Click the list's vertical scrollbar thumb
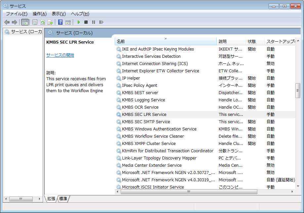 [298, 90]
